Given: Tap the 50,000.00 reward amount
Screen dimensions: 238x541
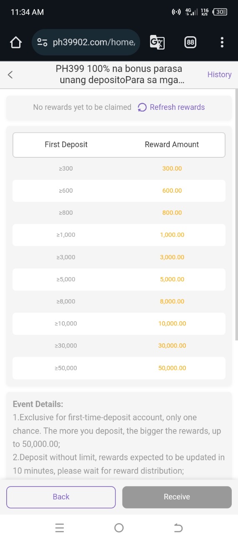Looking at the screenshot, I should (172, 368).
